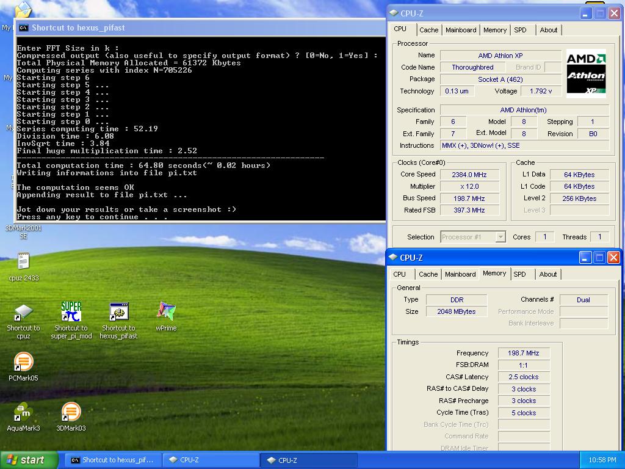Click the Revision value B0
Image resolution: width=625 pixels, height=469 pixels.
(x=593, y=134)
